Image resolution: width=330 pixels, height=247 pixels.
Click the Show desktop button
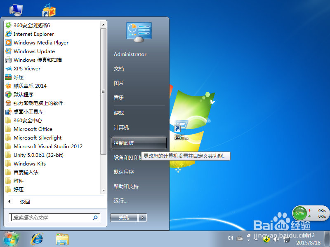(327, 239)
